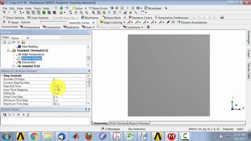The image size is (251, 141).
Task: Open MATLAB from the taskbar
Action: point(75,136)
